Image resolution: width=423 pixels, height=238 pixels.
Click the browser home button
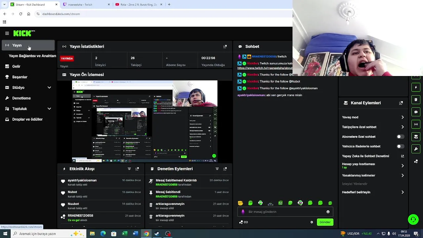tap(29, 14)
